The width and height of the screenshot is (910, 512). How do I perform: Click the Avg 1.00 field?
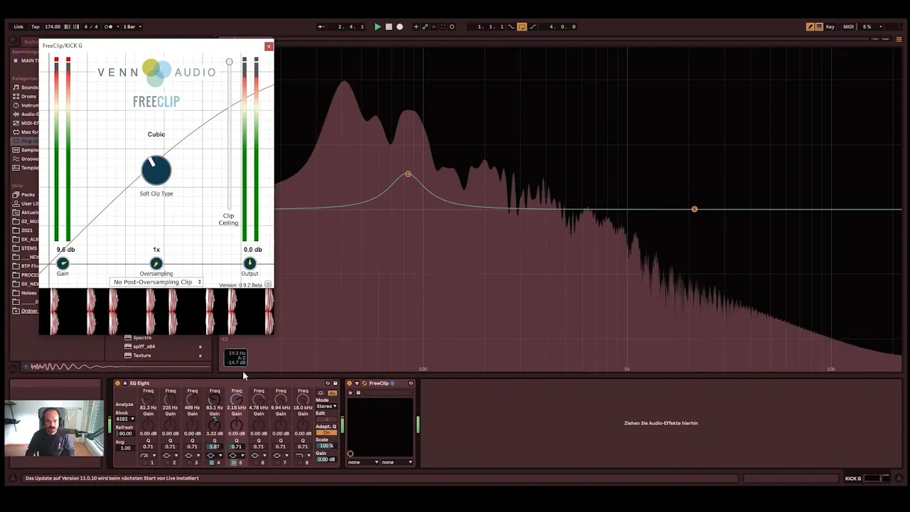pyautogui.click(x=124, y=448)
